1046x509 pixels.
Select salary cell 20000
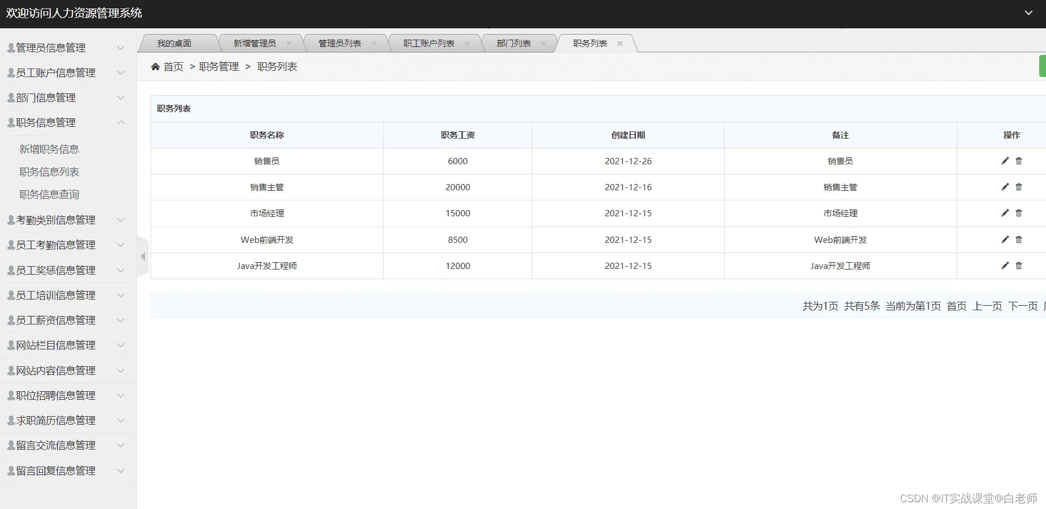[458, 187]
